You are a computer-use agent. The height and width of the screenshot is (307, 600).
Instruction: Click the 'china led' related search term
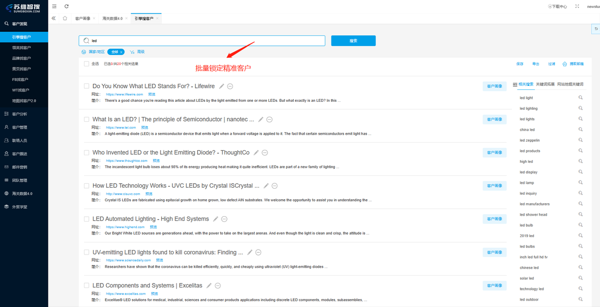pyautogui.click(x=527, y=130)
